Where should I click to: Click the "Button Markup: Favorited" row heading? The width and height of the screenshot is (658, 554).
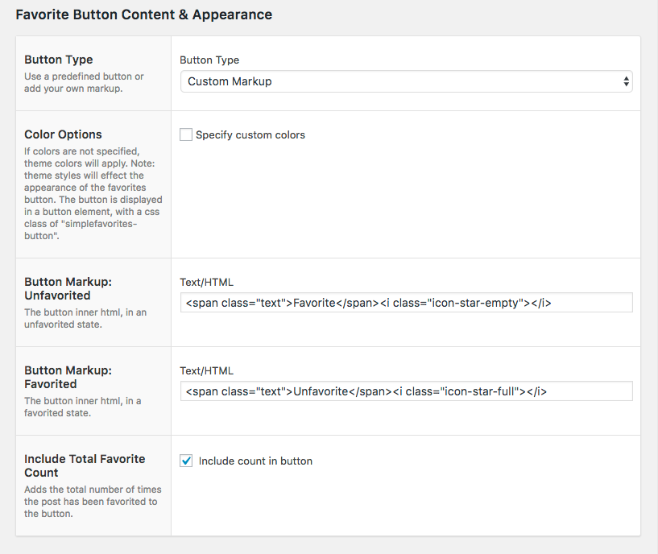point(68,377)
